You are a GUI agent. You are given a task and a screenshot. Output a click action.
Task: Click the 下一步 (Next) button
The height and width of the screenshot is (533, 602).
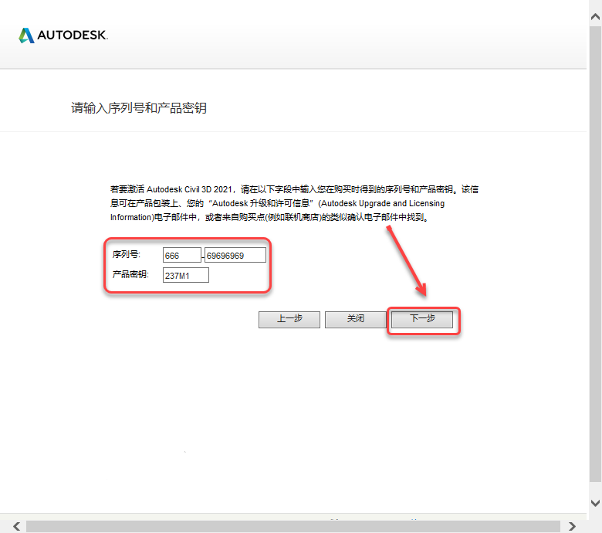tap(422, 319)
